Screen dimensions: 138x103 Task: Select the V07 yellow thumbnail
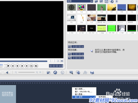point(112,7)
